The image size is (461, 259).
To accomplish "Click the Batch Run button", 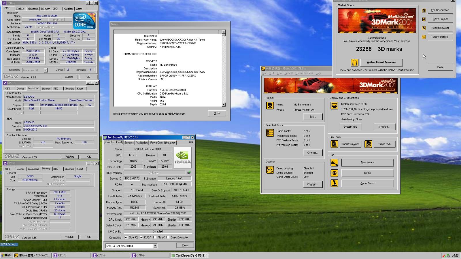I will click(x=384, y=144).
